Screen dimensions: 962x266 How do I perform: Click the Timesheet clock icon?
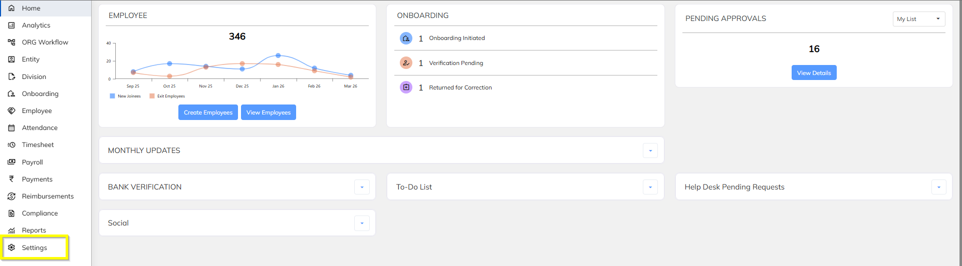(x=12, y=145)
